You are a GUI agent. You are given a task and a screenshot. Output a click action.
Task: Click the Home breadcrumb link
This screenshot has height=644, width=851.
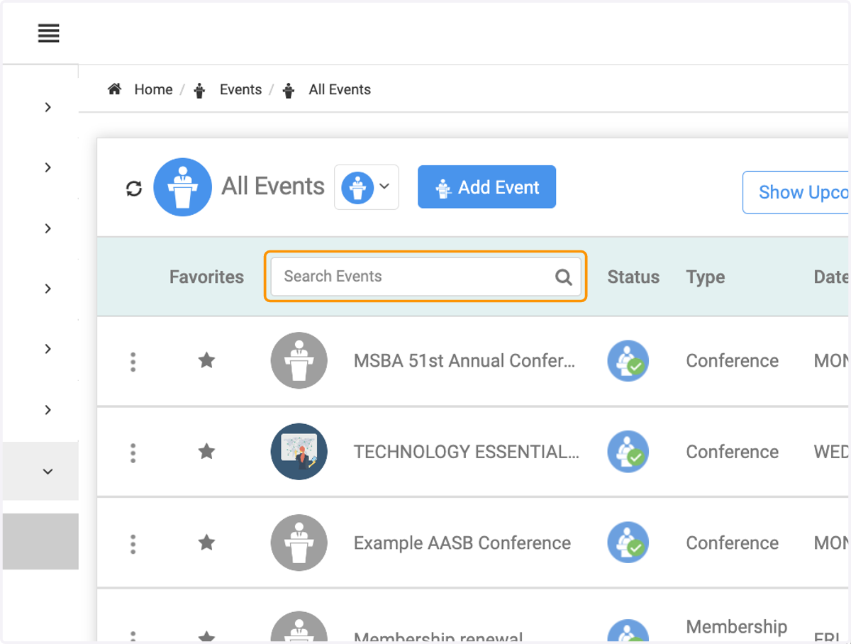click(153, 89)
